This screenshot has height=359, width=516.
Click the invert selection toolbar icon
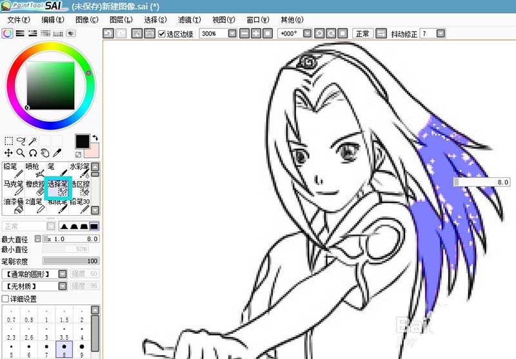pyautogui.click(x=150, y=34)
